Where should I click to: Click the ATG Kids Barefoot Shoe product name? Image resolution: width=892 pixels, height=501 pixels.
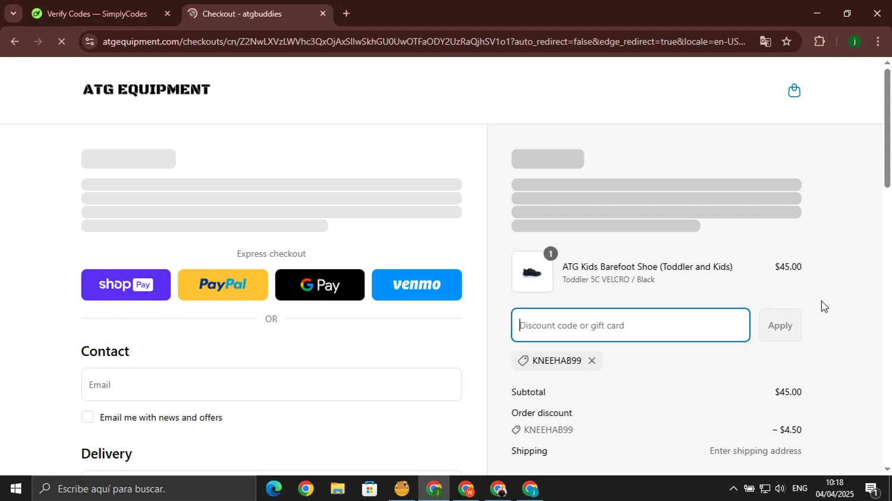(647, 267)
